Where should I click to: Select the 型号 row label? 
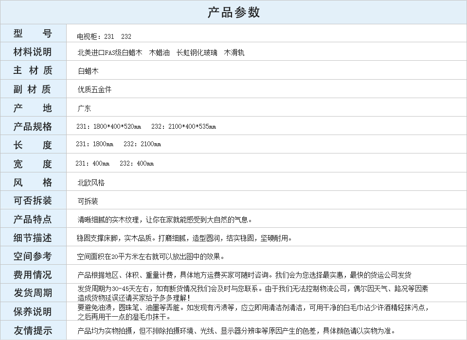coord(33,34)
